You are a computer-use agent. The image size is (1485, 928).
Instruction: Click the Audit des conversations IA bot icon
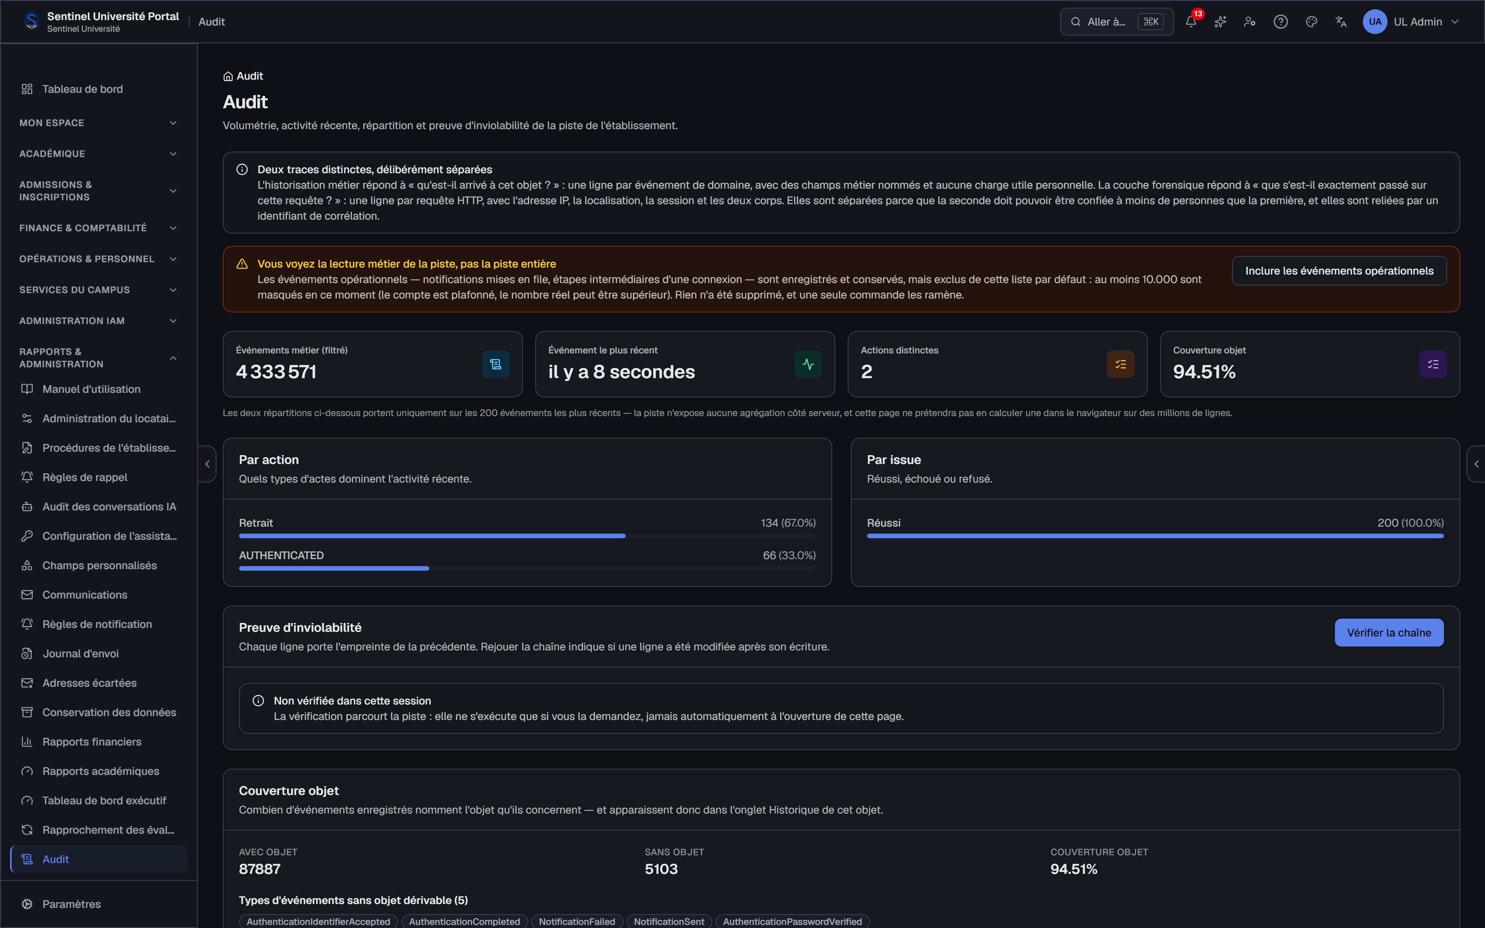(27, 507)
